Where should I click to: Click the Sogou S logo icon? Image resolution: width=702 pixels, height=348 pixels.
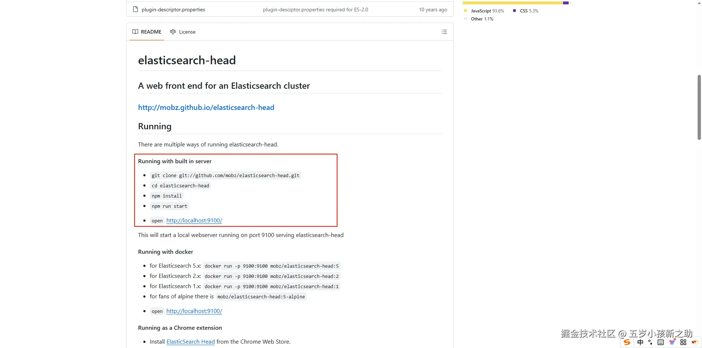(x=627, y=342)
